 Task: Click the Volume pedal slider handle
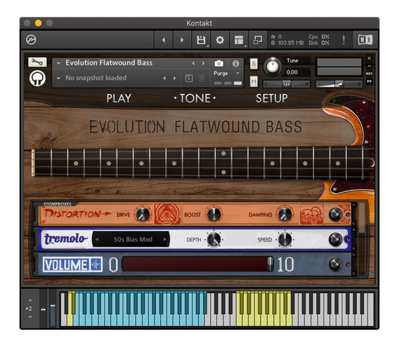pyautogui.click(x=270, y=264)
